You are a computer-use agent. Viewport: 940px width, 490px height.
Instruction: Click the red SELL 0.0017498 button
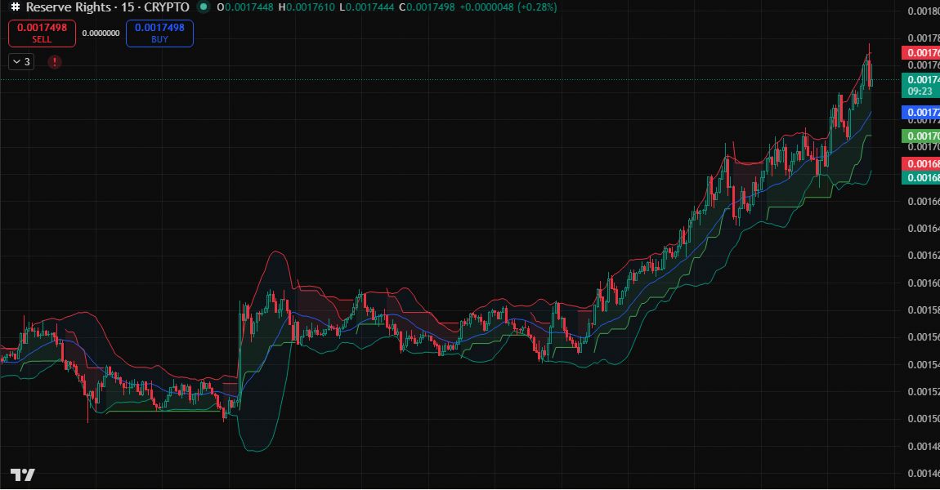pos(42,33)
